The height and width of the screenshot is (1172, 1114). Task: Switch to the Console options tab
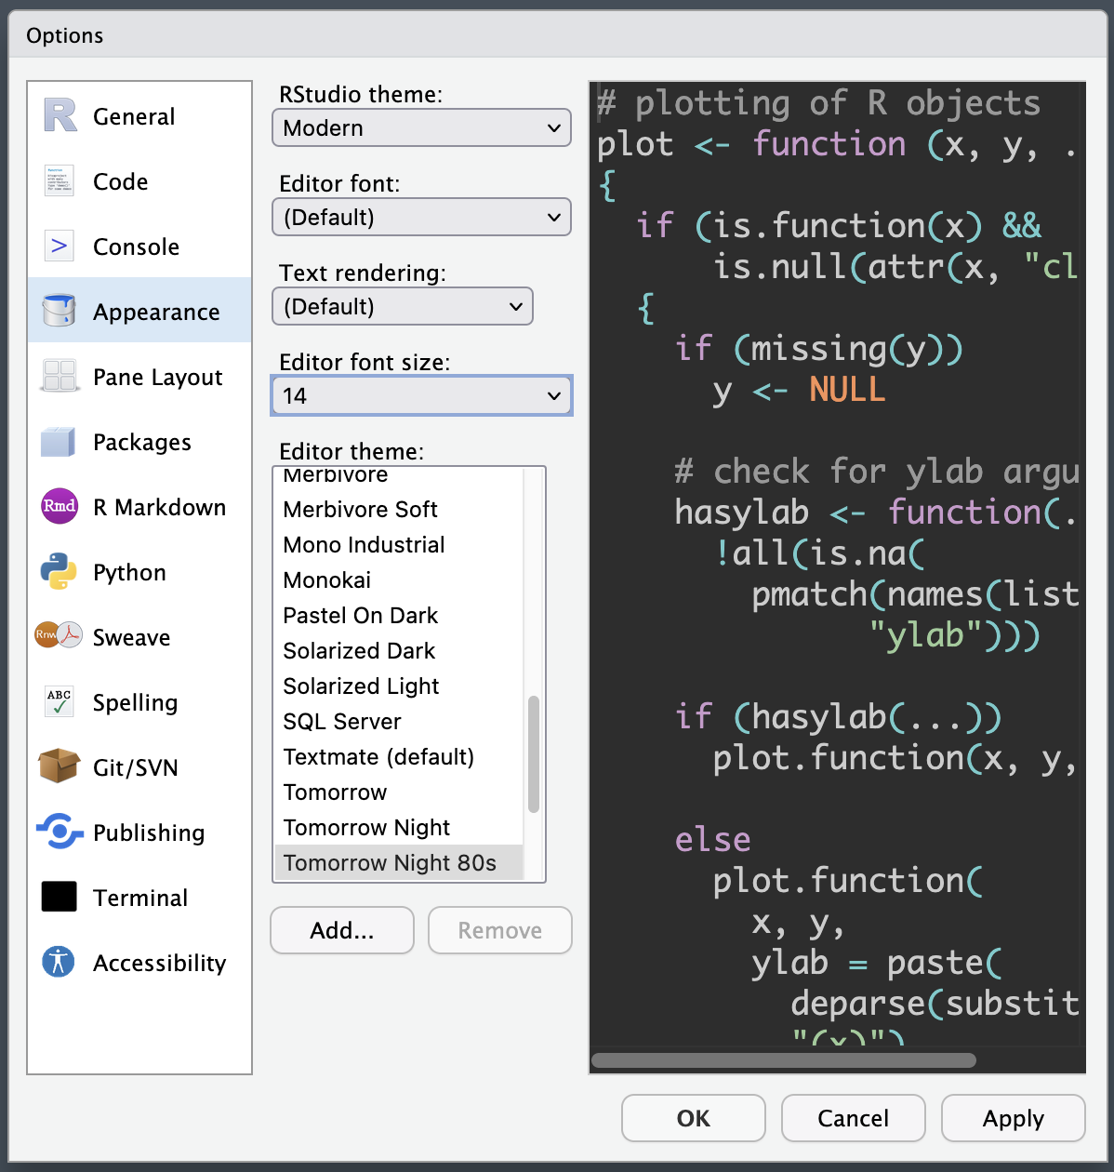pos(139,246)
